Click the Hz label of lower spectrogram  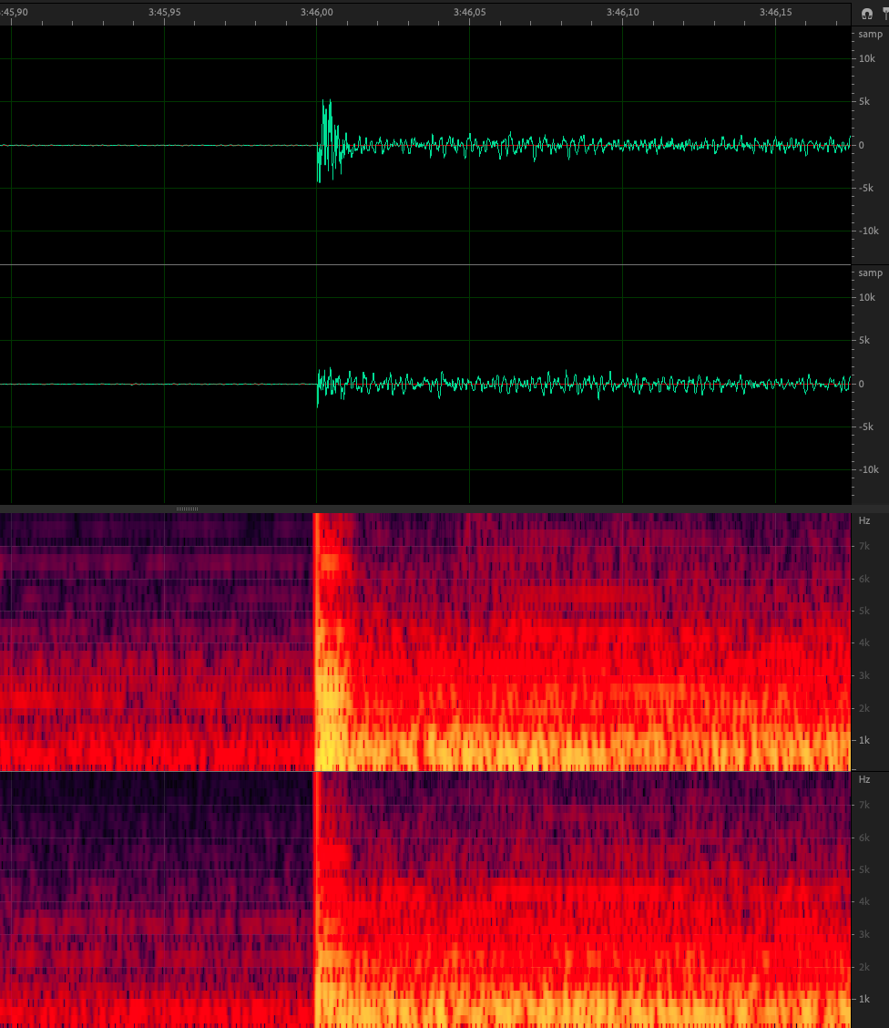point(864,779)
